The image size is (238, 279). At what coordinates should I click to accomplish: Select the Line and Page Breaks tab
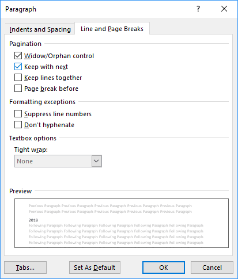click(112, 29)
